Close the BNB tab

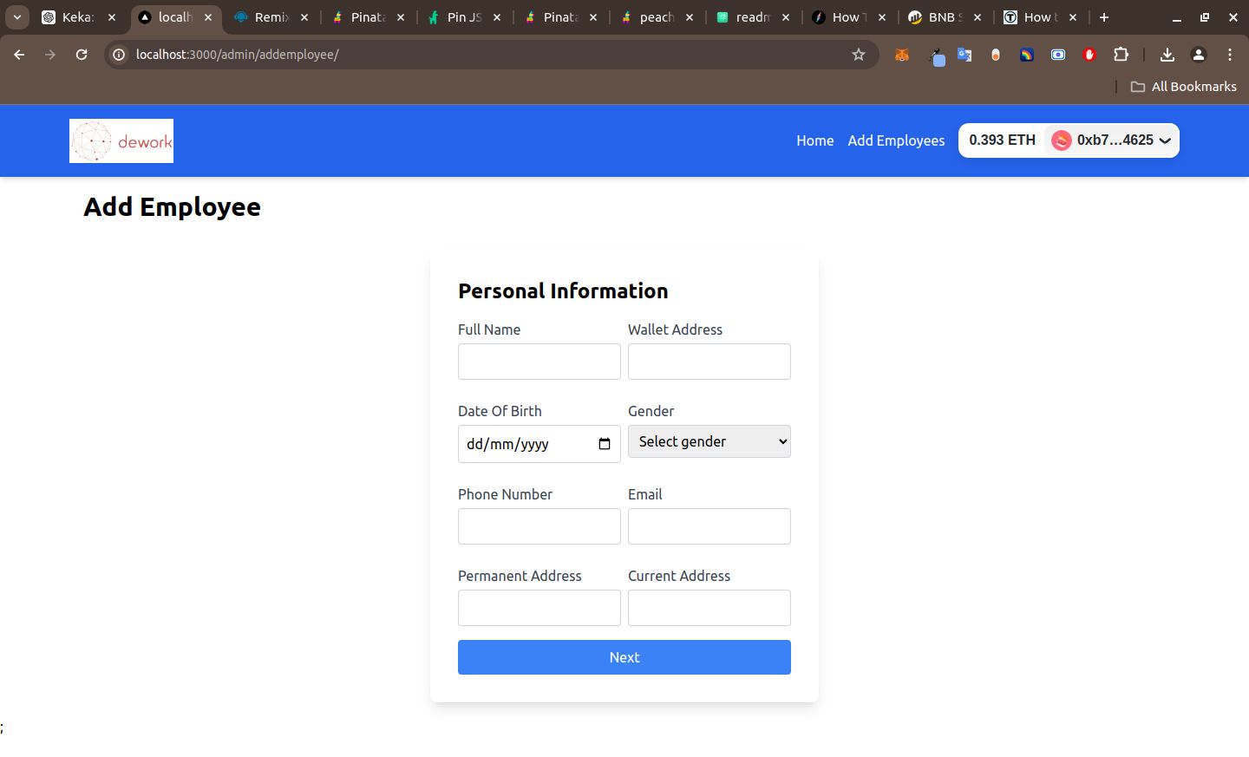coord(978,17)
